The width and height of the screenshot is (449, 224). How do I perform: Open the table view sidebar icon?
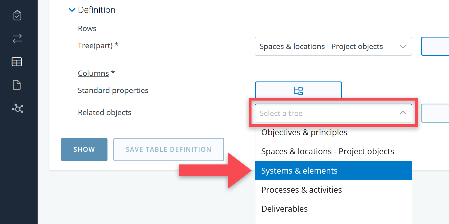[x=17, y=62]
